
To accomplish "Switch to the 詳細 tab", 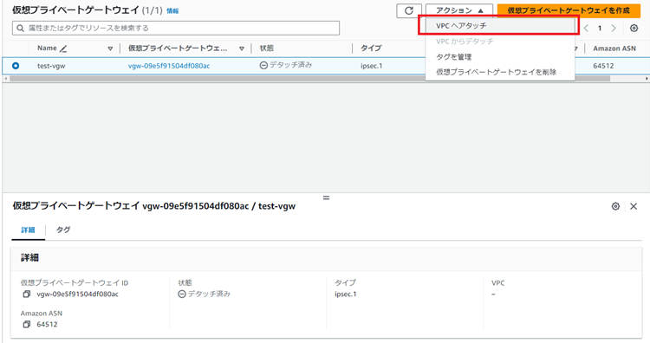I will tap(29, 230).
